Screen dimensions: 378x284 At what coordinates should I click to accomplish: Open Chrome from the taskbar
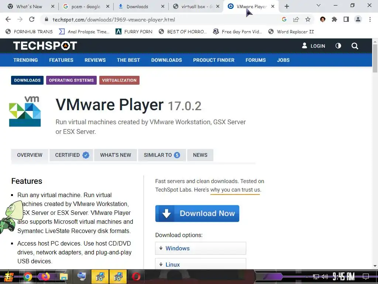(x=27, y=277)
